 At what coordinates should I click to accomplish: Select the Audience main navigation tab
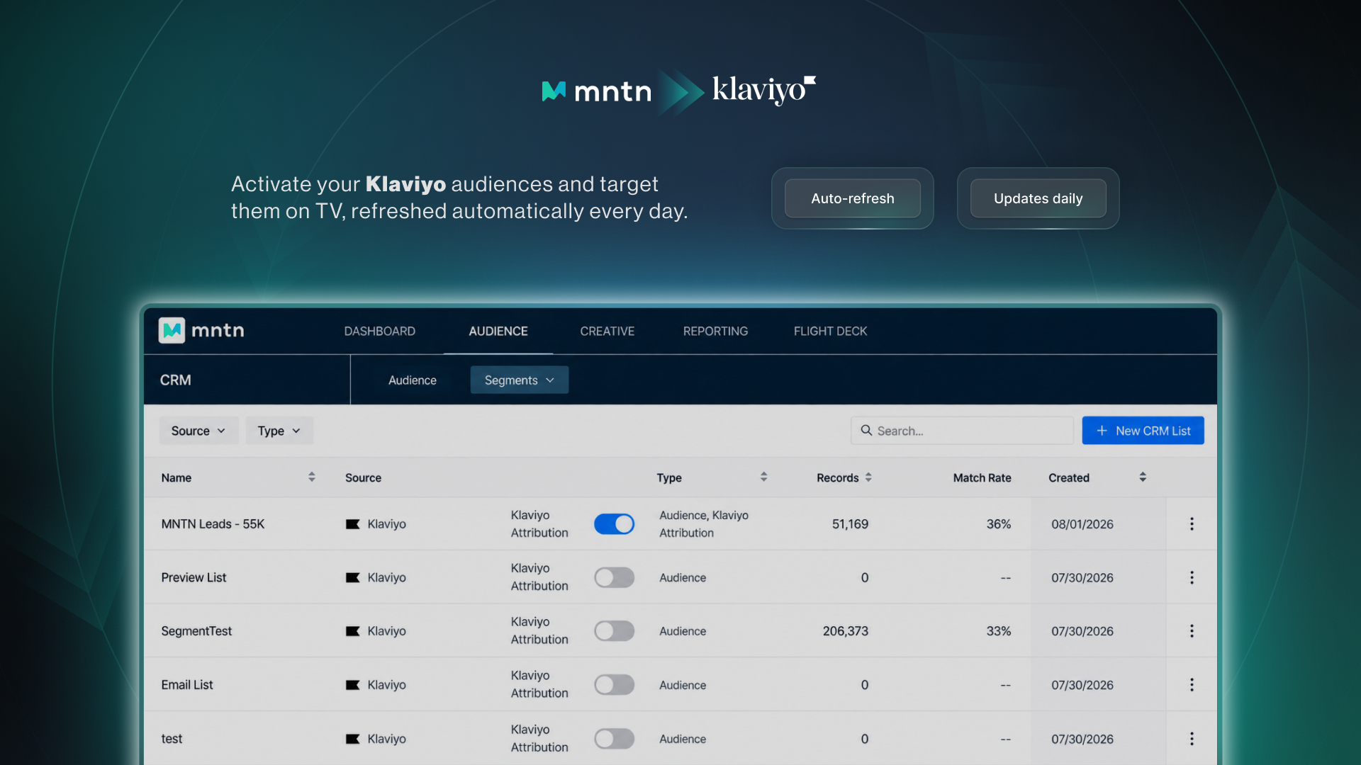pyautogui.click(x=498, y=331)
